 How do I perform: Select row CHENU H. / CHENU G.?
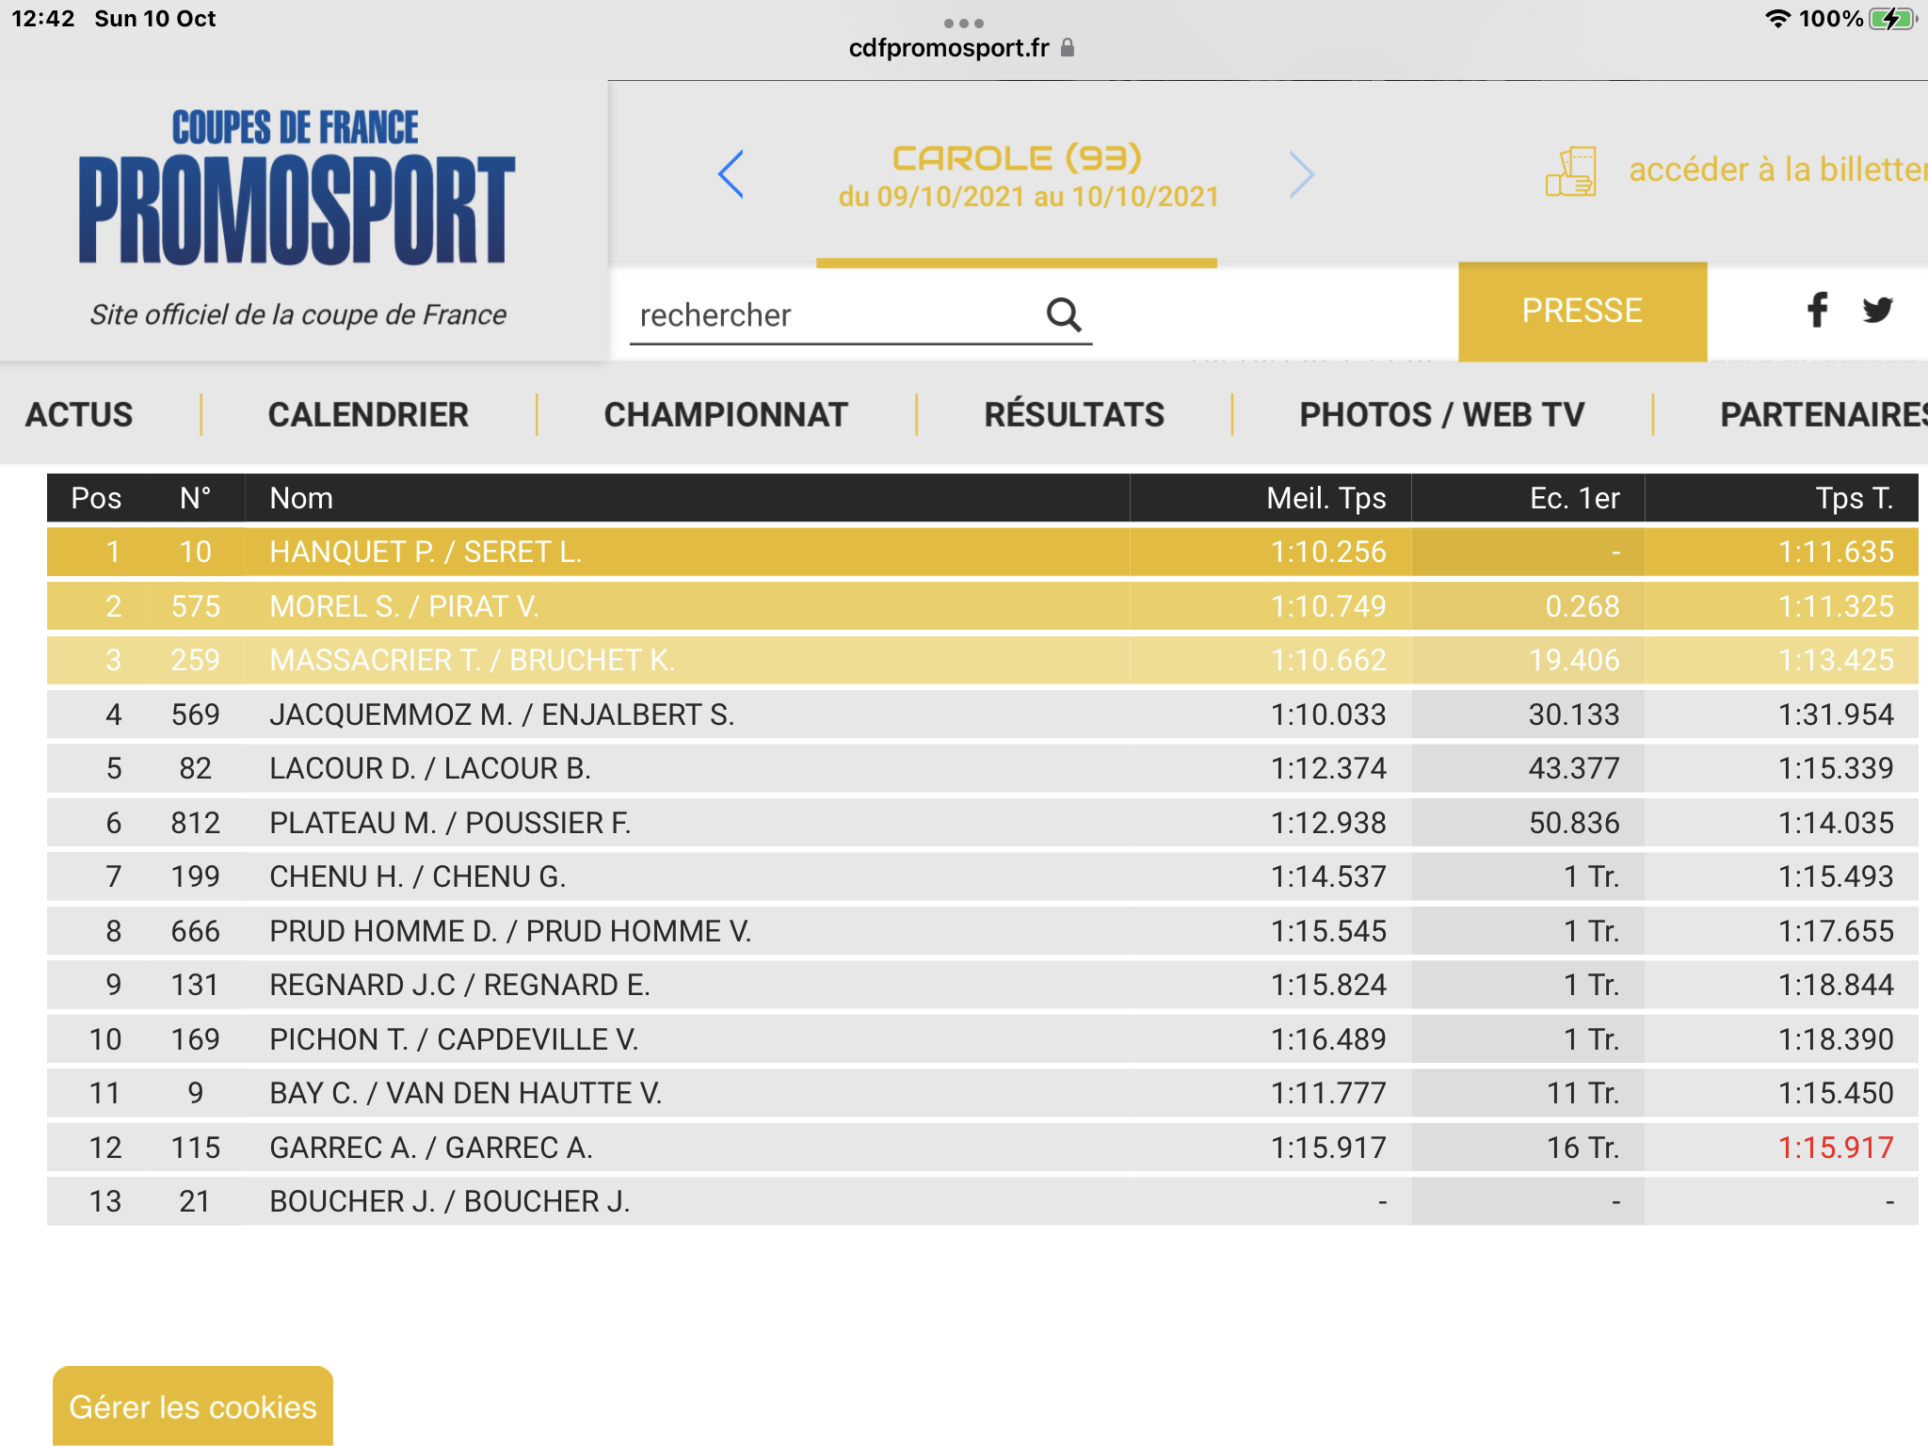(x=983, y=876)
